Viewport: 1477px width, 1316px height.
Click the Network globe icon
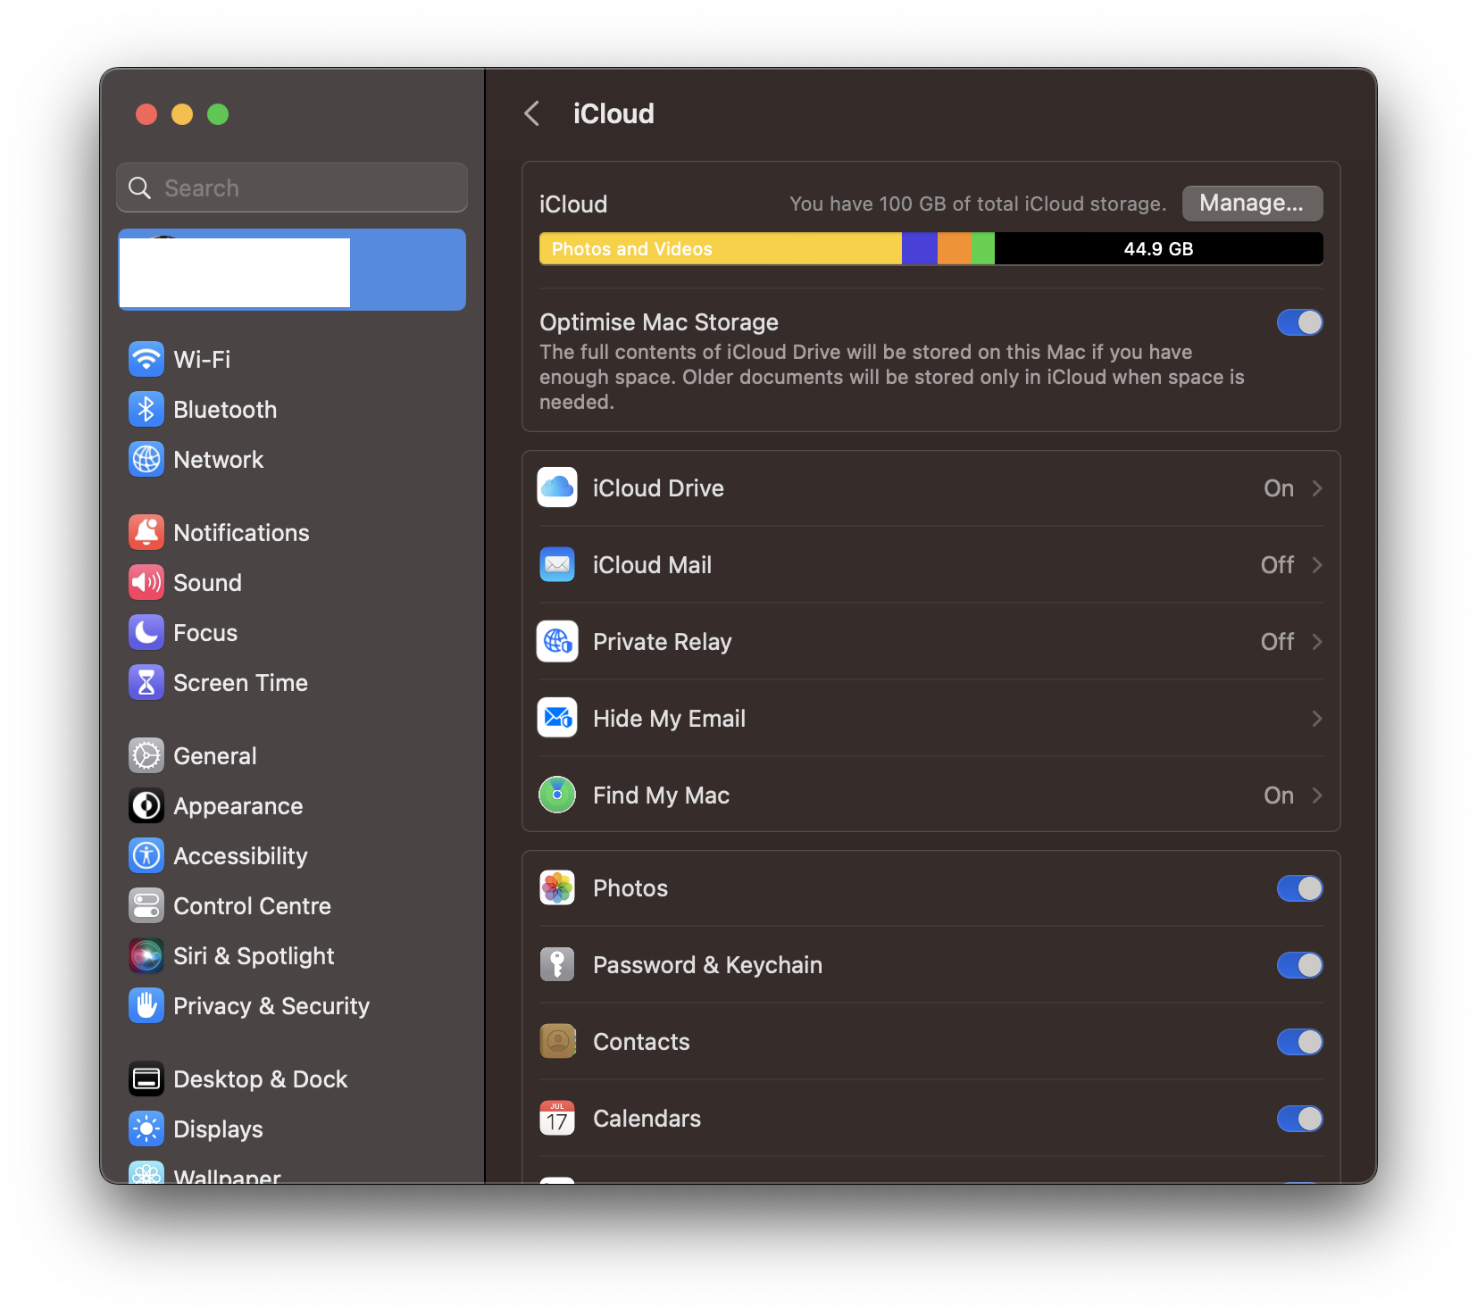(x=146, y=459)
